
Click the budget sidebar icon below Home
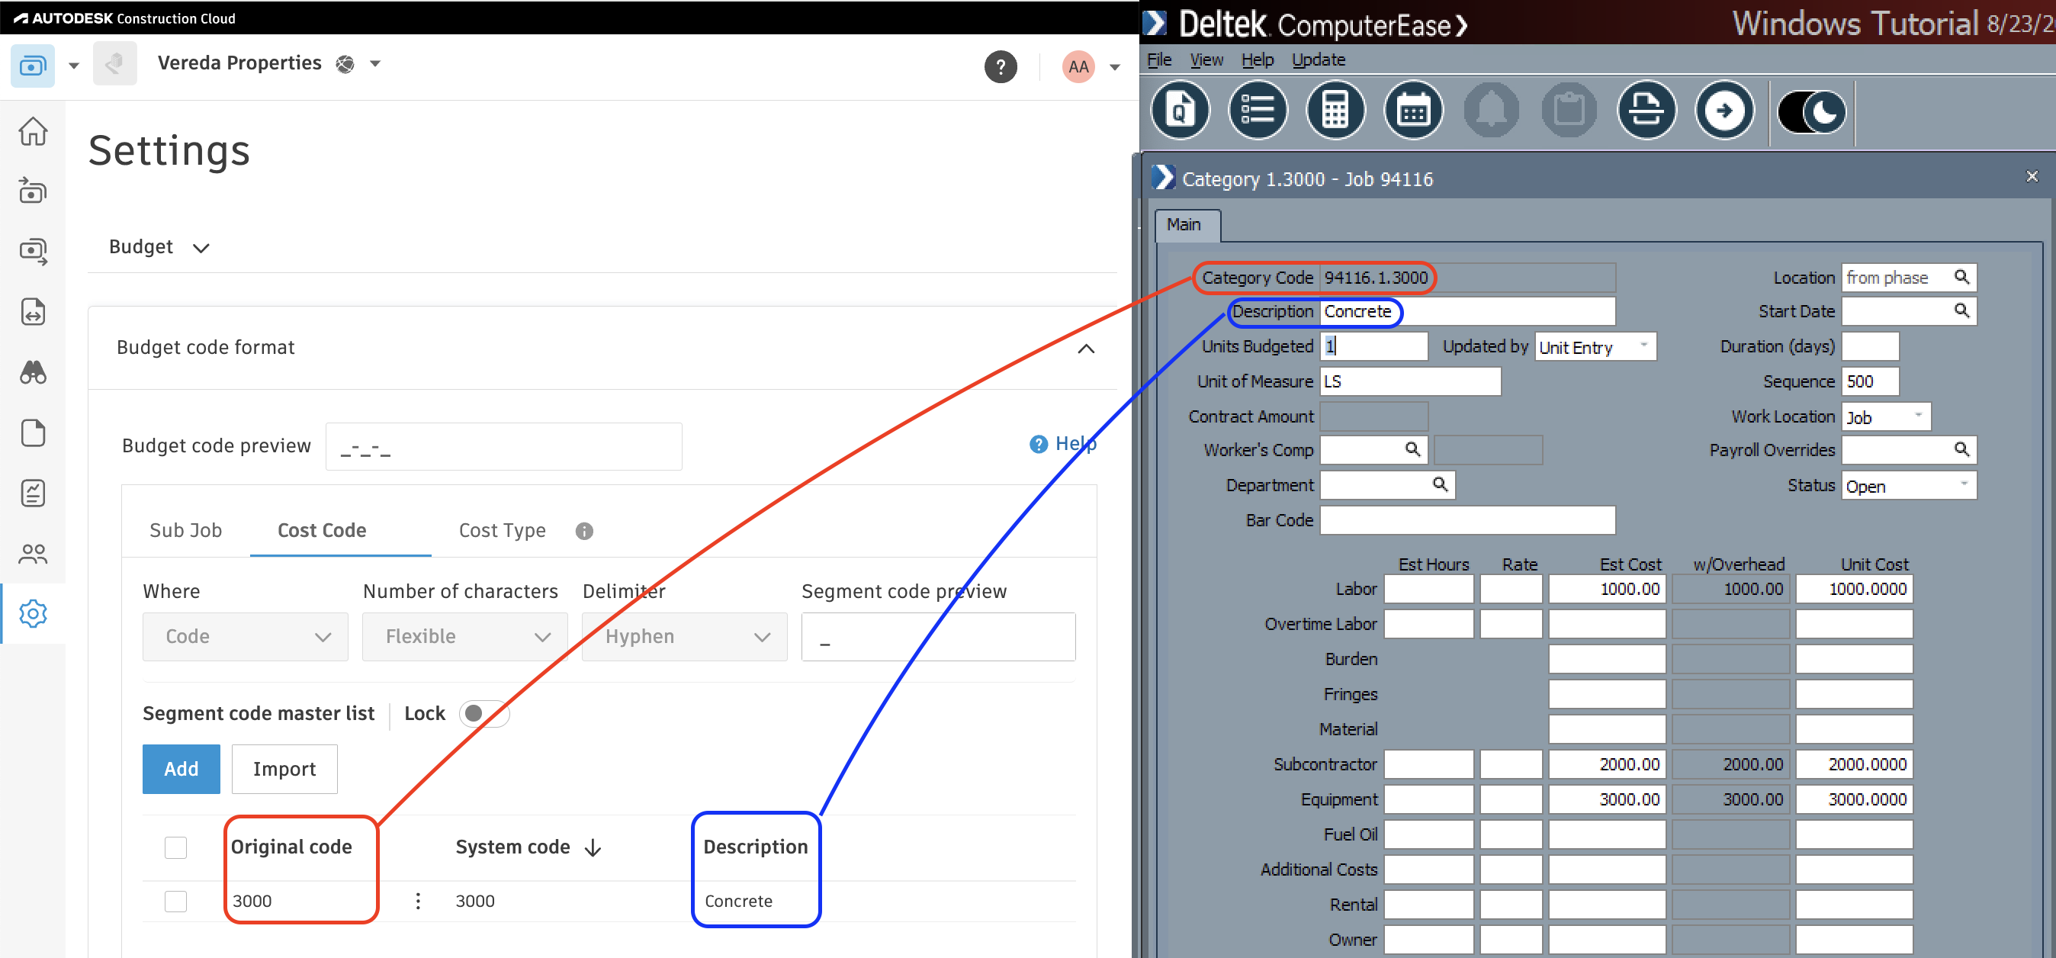click(33, 191)
